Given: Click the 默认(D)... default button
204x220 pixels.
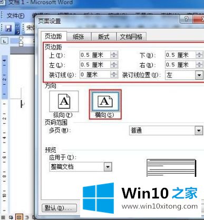Looking at the screenshot, I should pos(59,208).
